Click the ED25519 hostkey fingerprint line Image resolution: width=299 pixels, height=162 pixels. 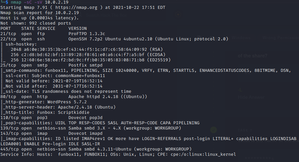pos(91,60)
